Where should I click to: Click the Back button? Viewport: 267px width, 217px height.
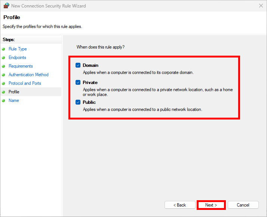(179, 205)
